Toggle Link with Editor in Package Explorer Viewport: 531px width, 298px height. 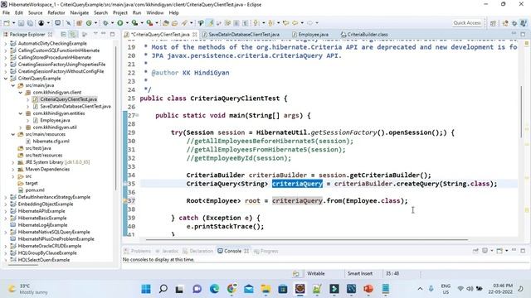point(72,34)
